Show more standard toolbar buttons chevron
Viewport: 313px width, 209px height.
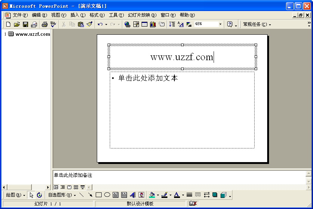click(x=309, y=24)
